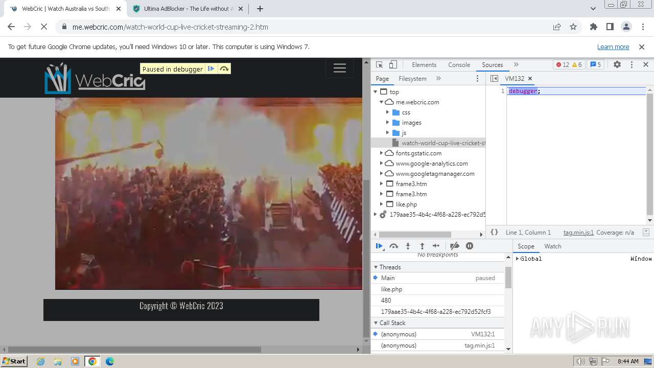The width and height of the screenshot is (654, 368).
Task: Select the 480 thread row
Action: click(438, 301)
